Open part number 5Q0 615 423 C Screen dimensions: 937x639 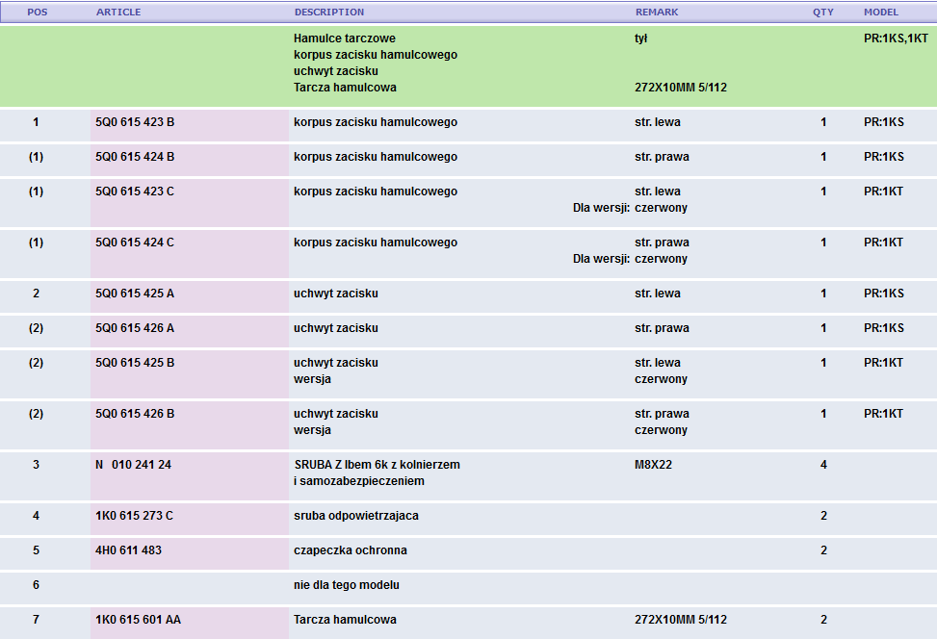pos(135,192)
